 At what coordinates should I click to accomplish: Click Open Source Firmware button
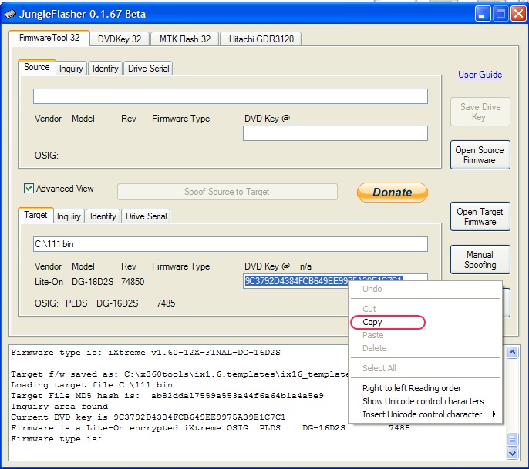(480, 155)
